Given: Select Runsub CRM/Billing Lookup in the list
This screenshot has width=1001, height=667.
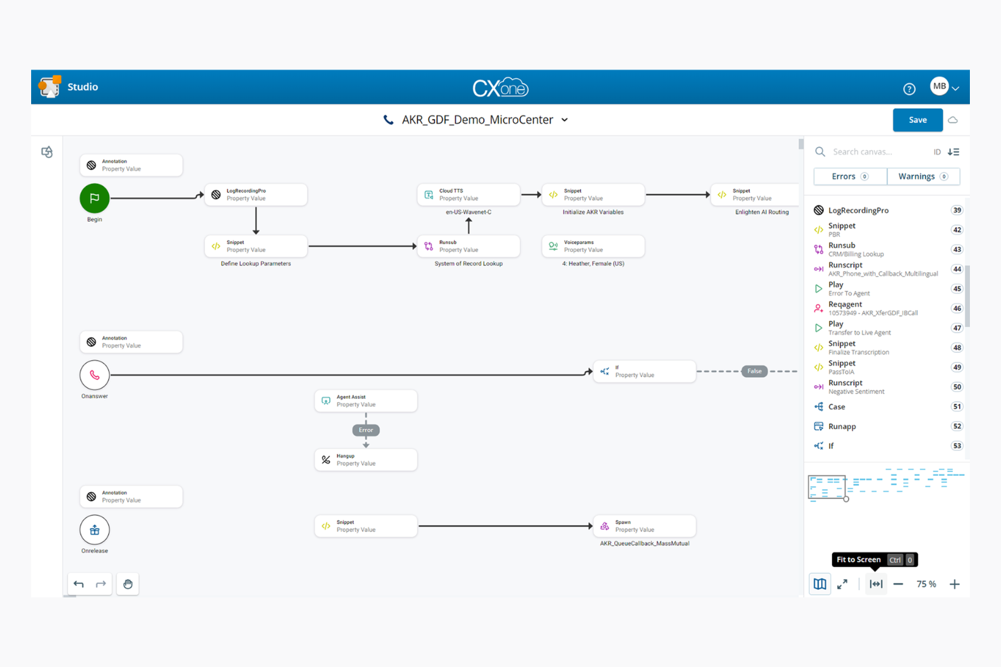Looking at the screenshot, I should (887, 249).
